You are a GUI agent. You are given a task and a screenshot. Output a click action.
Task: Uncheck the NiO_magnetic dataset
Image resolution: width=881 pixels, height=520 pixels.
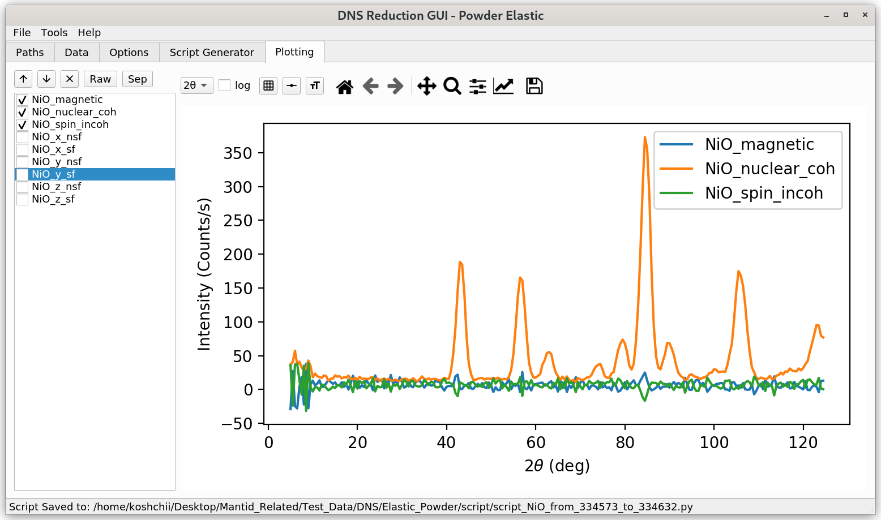(23, 100)
